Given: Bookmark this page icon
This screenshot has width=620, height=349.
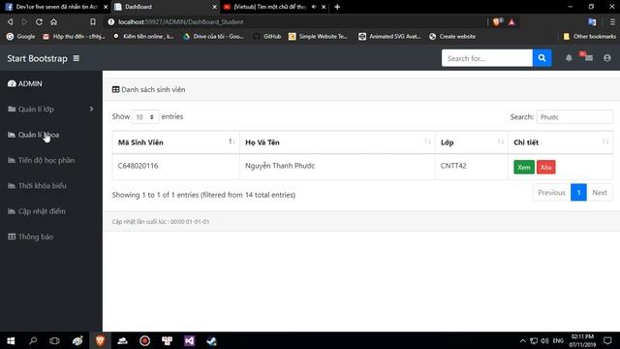Looking at the screenshot, I should [93, 21].
